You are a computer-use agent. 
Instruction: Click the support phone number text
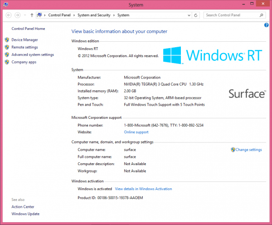tap(164, 125)
